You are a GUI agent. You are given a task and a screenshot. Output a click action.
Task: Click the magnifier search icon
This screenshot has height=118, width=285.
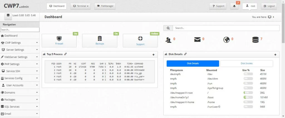168,28
